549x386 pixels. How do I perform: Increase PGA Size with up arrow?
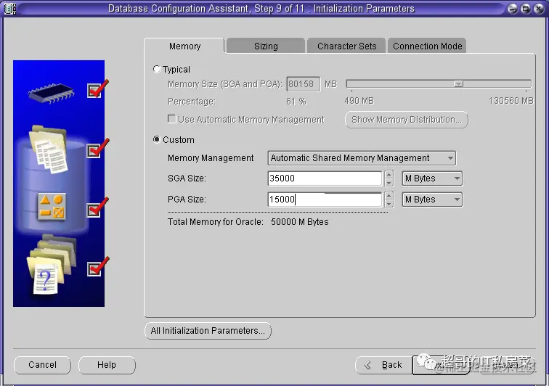tap(389, 195)
